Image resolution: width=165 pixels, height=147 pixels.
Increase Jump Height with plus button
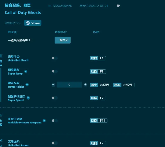85,85
